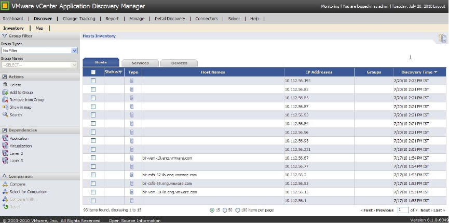Image resolution: width=449 pixels, height=223 pixels.
Task: Switch to the Devices tab
Action: tap(179, 63)
